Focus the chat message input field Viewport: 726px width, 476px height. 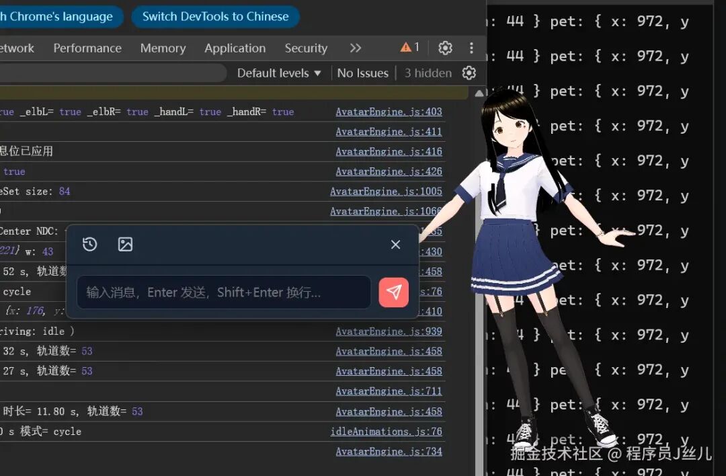pyautogui.click(x=224, y=292)
